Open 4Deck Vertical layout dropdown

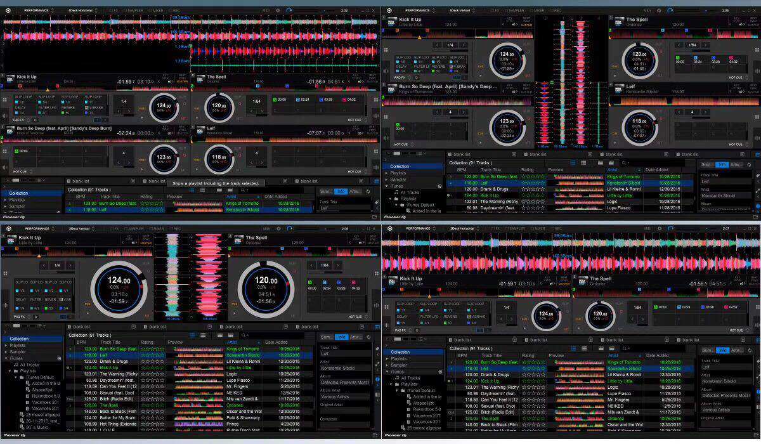(462, 10)
